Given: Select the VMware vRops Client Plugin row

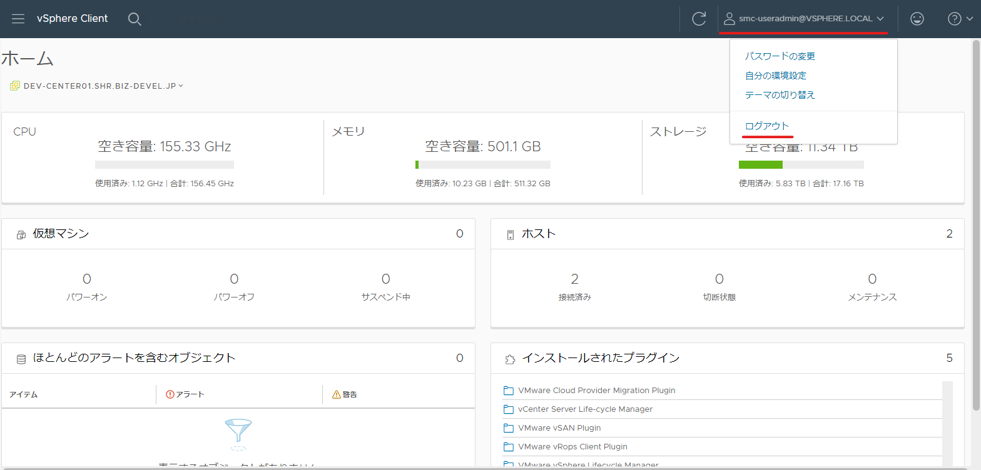Looking at the screenshot, I should click(723, 447).
